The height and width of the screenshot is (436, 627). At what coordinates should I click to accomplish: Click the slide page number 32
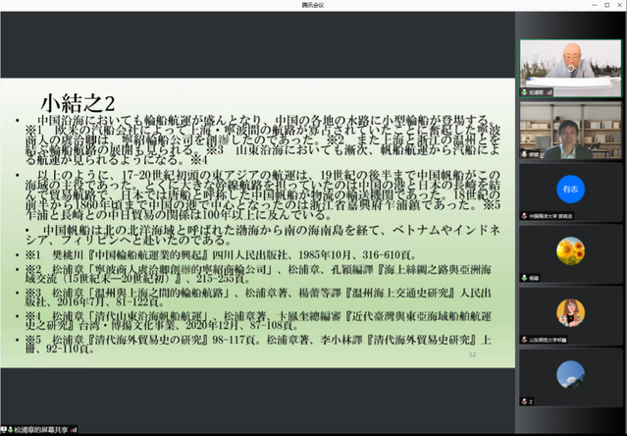[x=472, y=354]
